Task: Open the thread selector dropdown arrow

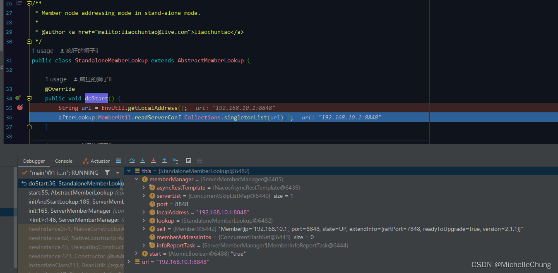Action: [118, 173]
